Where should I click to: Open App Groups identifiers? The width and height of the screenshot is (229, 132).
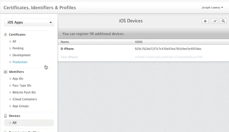[20, 106]
